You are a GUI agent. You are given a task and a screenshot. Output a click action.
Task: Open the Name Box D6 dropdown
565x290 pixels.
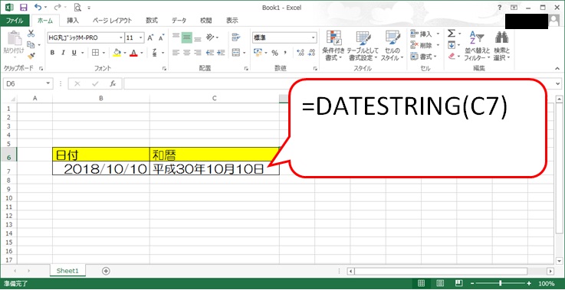(x=48, y=84)
